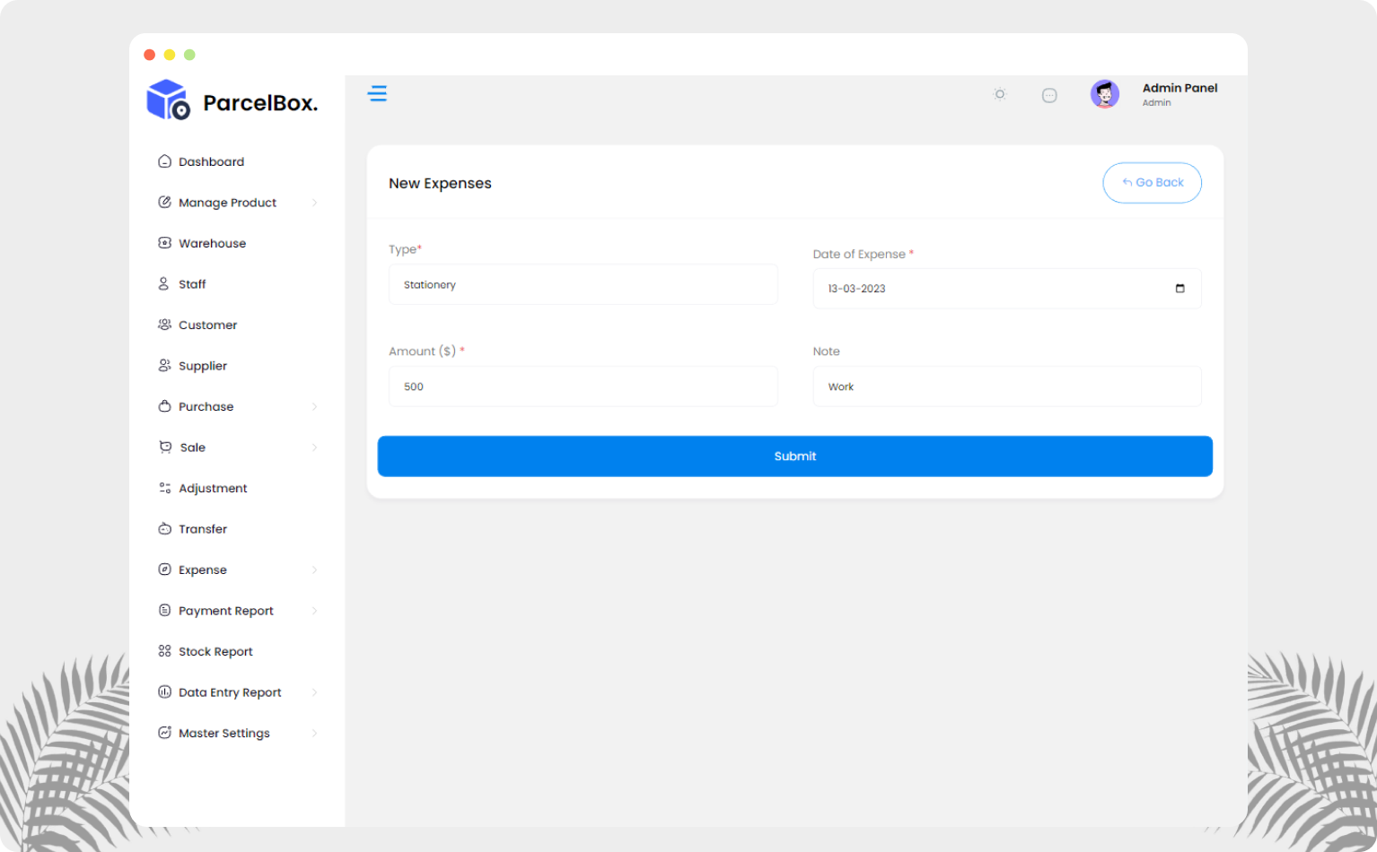1377x852 pixels.
Task: Click the Adjustment sidebar icon
Action: coord(164,487)
